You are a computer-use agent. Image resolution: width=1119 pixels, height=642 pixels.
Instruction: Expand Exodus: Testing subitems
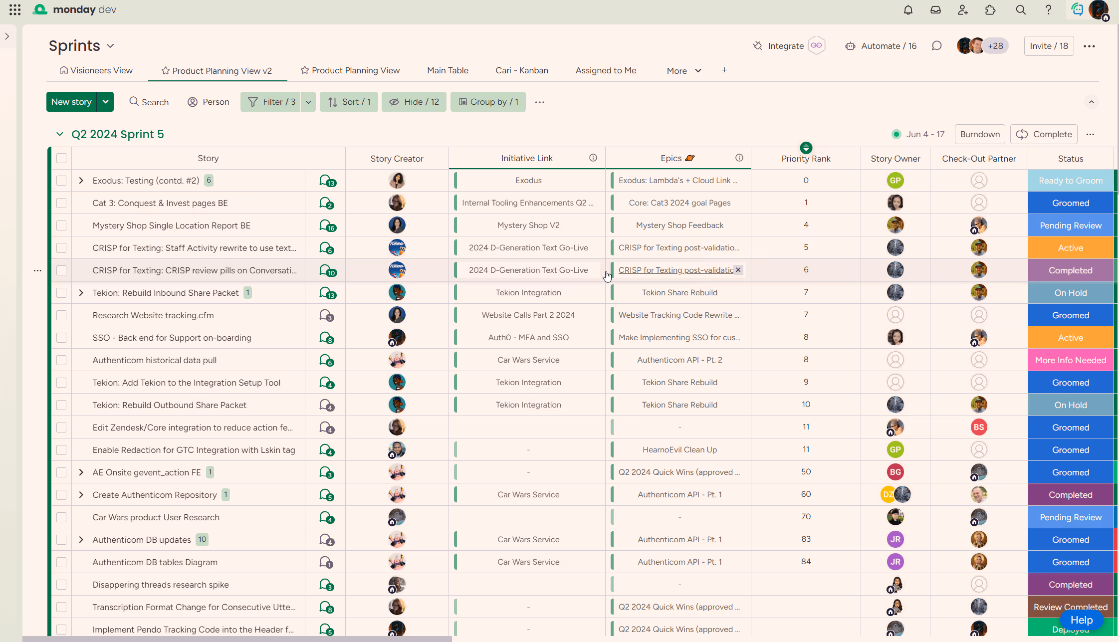coord(81,181)
